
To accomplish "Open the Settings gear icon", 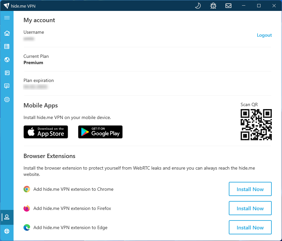I will pyautogui.click(x=7, y=100).
